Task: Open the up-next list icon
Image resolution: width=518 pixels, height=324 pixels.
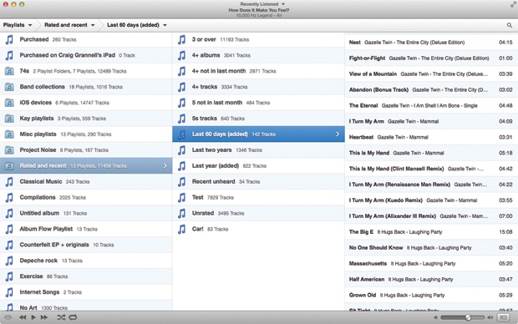Action: (x=504, y=317)
